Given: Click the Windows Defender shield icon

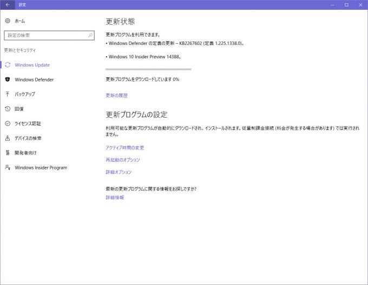Looking at the screenshot, I should pyautogui.click(x=8, y=79).
